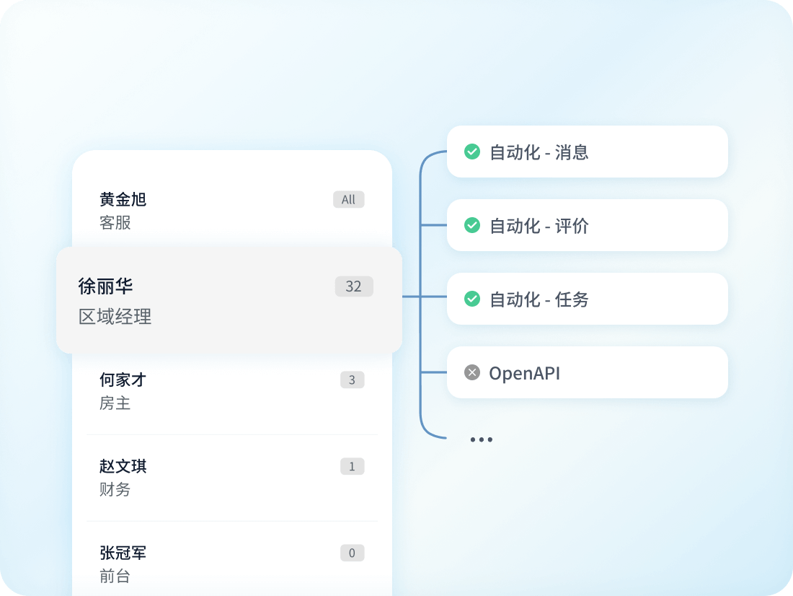Click the All badge next to 黄金旭

point(349,200)
